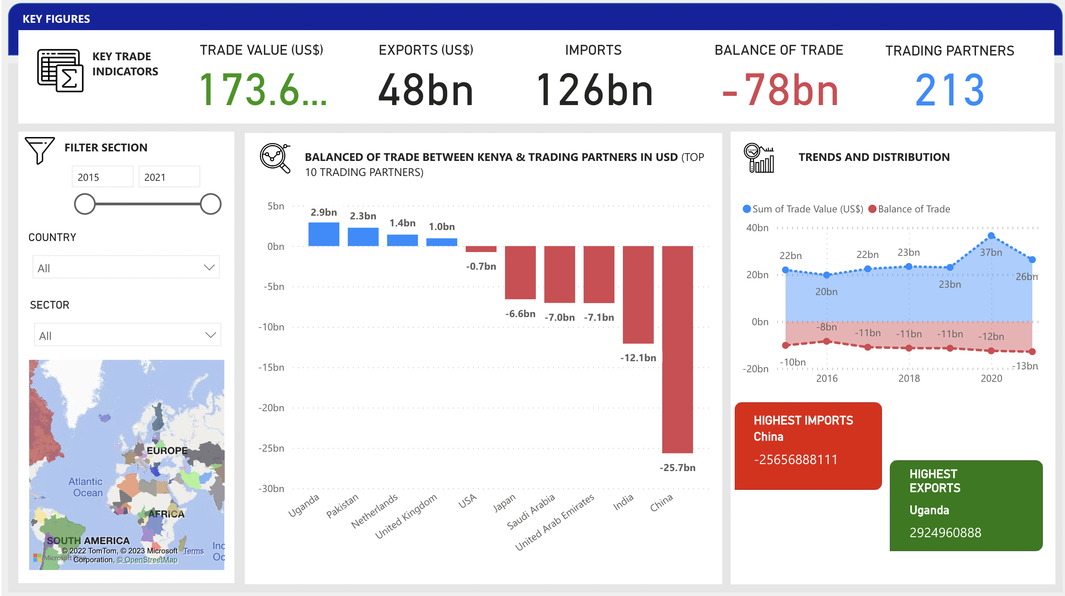Open the OpenStreetMap attribution link
This screenshot has height=596, width=1065.
tap(147, 560)
